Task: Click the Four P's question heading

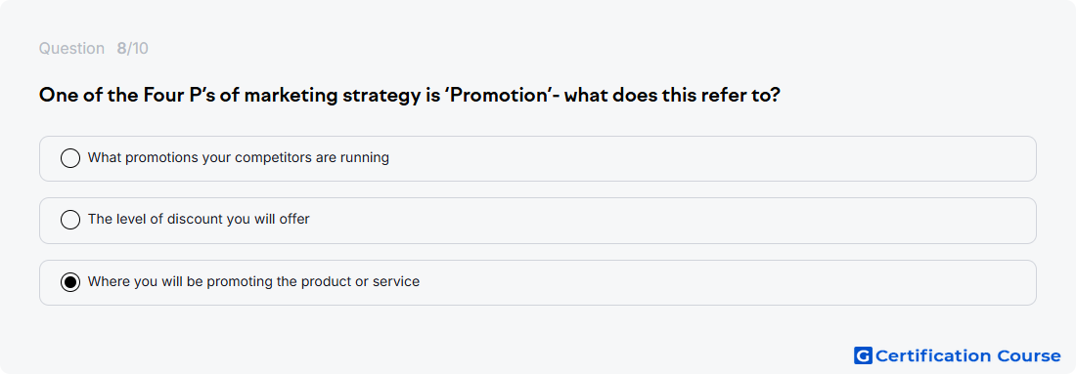Action: 410,96
